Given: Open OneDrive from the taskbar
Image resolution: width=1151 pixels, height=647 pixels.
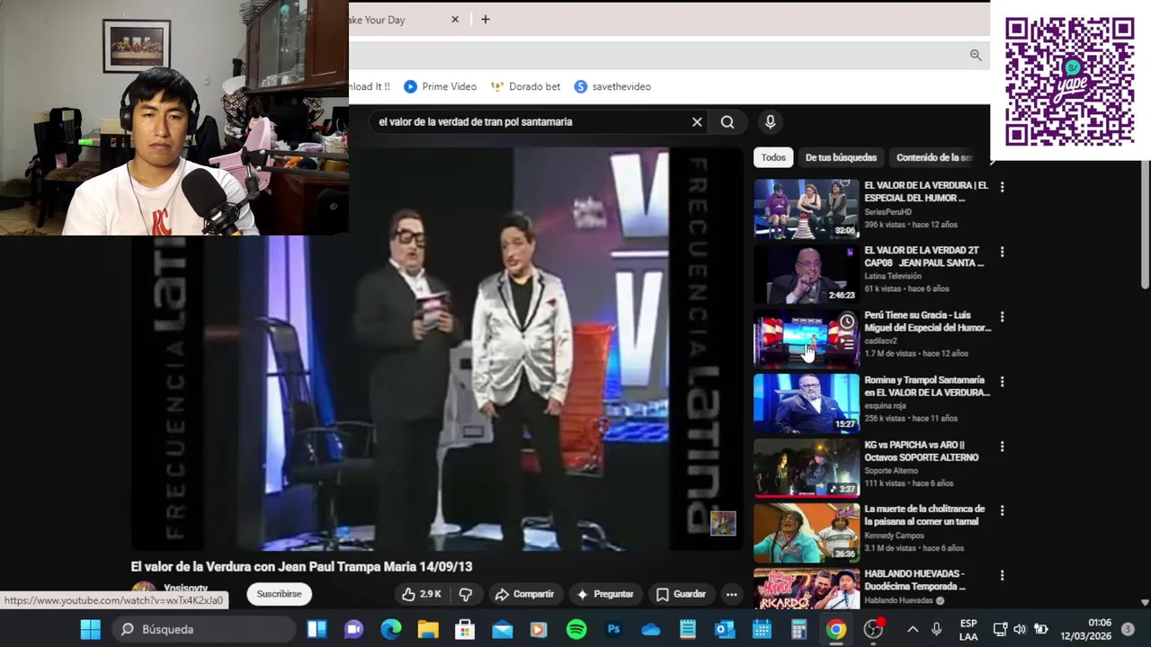Looking at the screenshot, I should 651,629.
